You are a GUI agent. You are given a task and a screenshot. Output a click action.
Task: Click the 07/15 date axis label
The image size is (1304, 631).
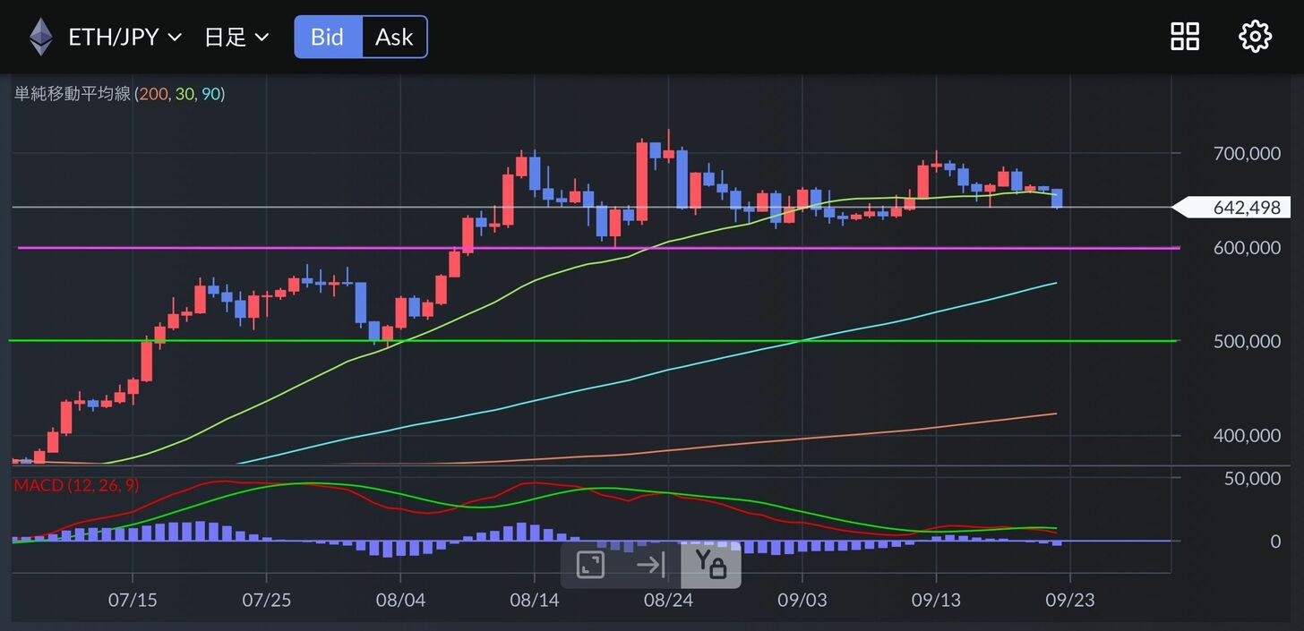tap(133, 599)
